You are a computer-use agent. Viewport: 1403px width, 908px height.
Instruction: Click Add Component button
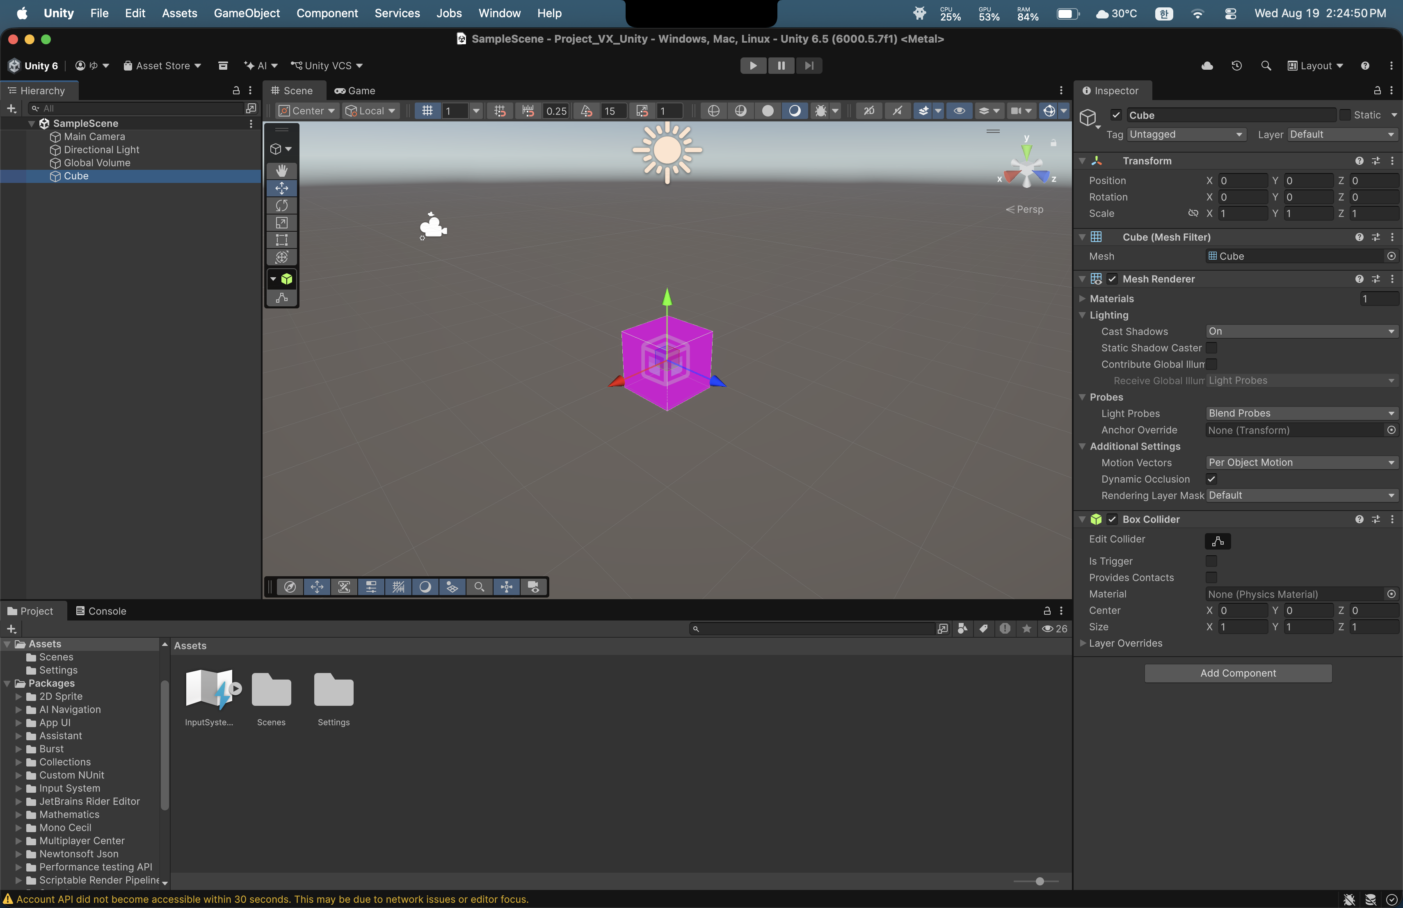tap(1238, 673)
